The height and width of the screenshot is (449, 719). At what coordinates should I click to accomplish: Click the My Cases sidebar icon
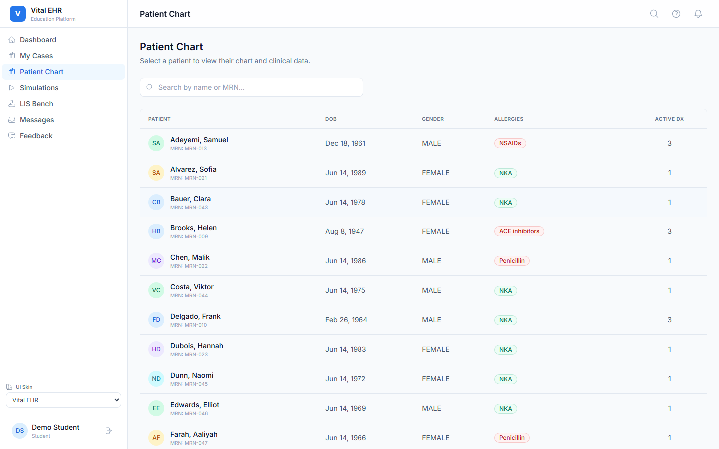(x=12, y=56)
